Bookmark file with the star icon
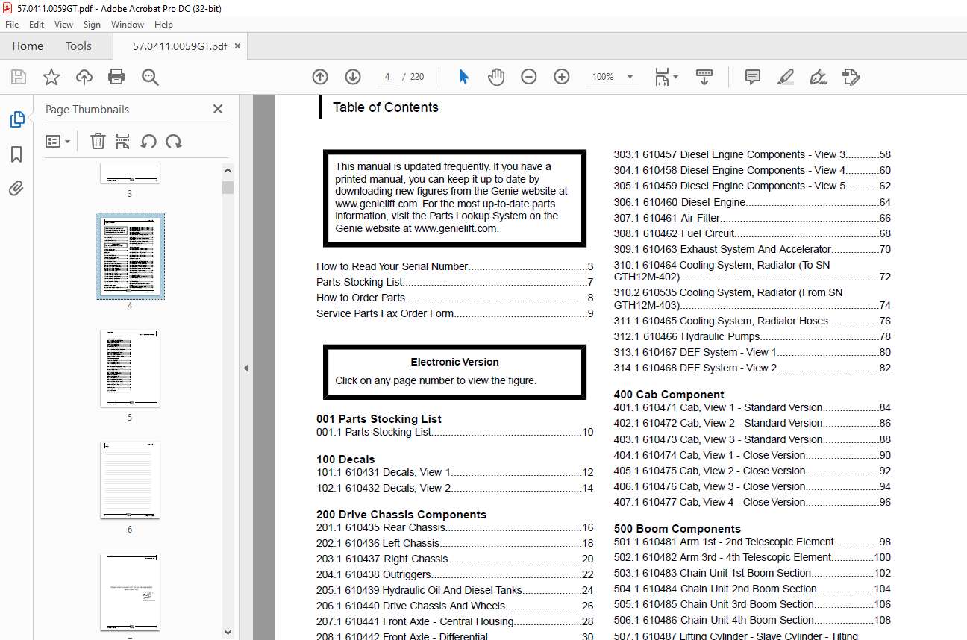 (51, 77)
